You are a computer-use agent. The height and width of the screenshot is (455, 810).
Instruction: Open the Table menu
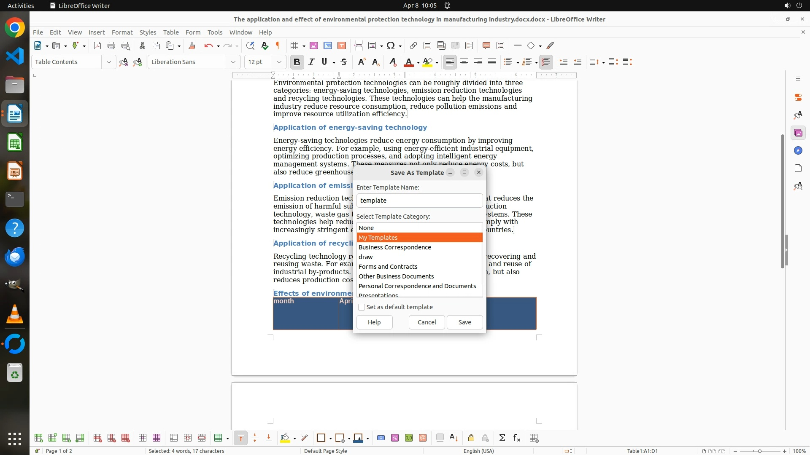(171, 32)
